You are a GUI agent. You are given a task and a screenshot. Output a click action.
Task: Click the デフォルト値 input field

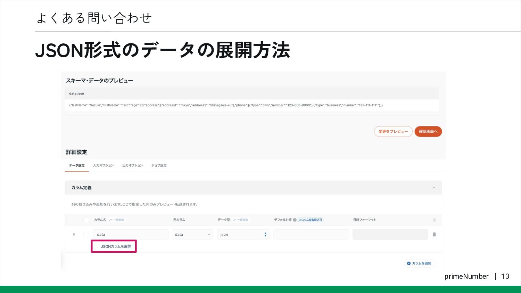coord(311,234)
